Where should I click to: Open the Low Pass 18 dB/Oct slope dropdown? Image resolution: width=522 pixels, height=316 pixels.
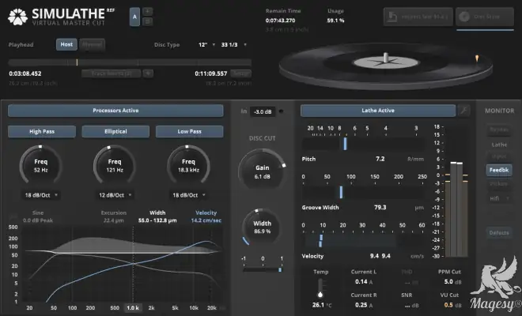point(189,195)
